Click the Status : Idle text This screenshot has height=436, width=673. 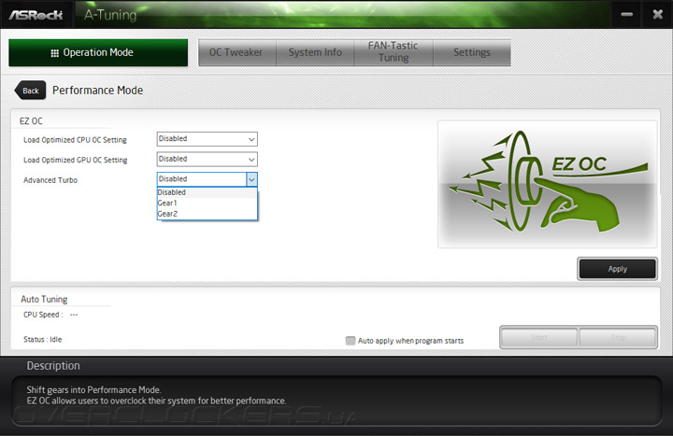coord(42,339)
